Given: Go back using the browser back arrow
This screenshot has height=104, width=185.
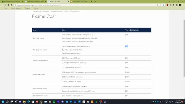Looking at the screenshot, I should pos(2,5).
